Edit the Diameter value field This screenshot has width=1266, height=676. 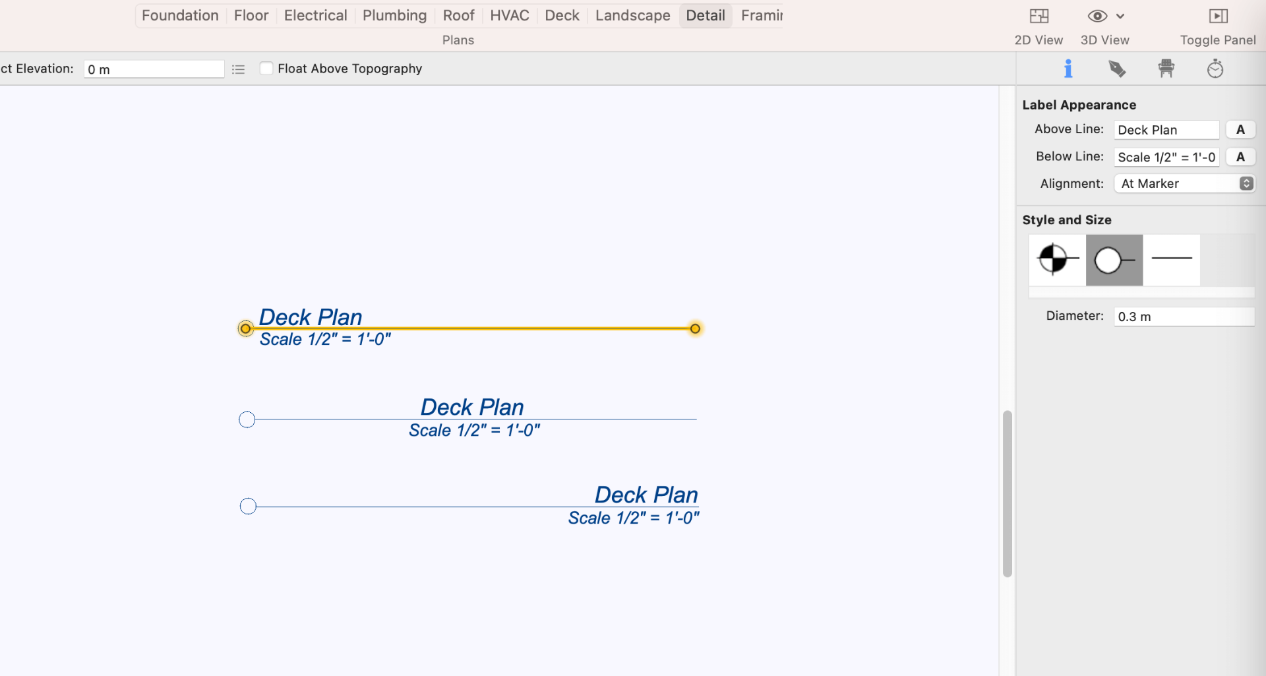[x=1184, y=317]
